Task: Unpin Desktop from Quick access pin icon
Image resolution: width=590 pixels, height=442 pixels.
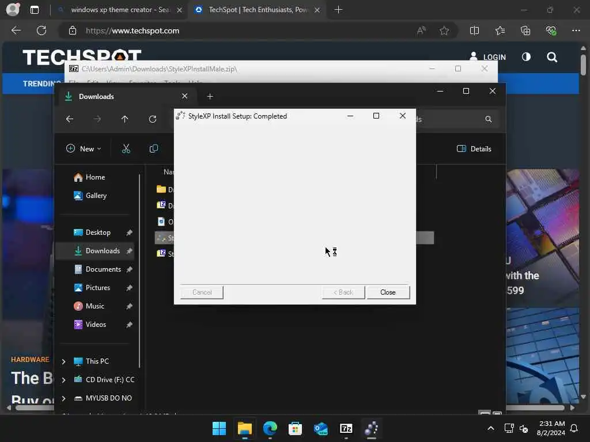Action: click(x=129, y=233)
